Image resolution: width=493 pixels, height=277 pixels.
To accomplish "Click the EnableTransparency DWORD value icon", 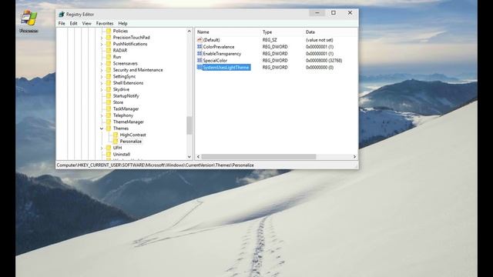I will click(x=200, y=54).
